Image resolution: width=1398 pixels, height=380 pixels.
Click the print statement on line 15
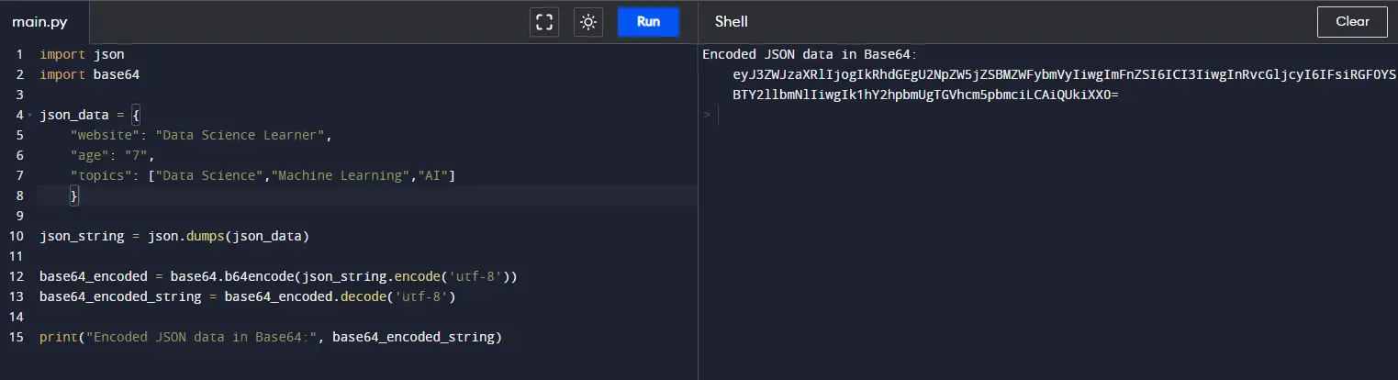(271, 338)
